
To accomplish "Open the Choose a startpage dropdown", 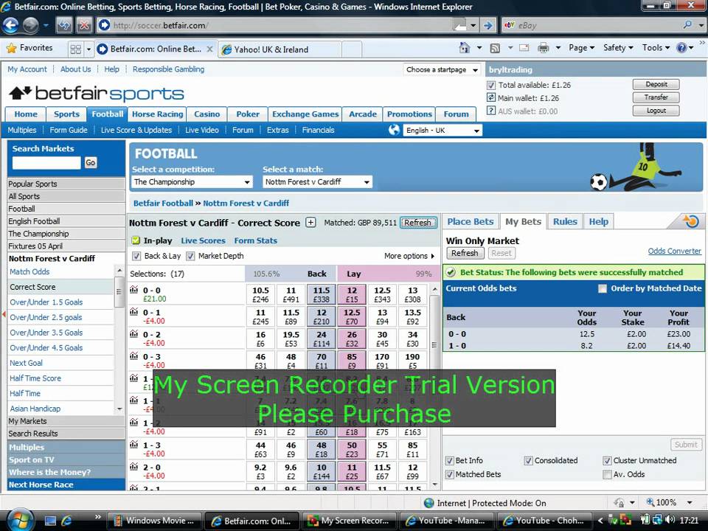I will pos(442,69).
